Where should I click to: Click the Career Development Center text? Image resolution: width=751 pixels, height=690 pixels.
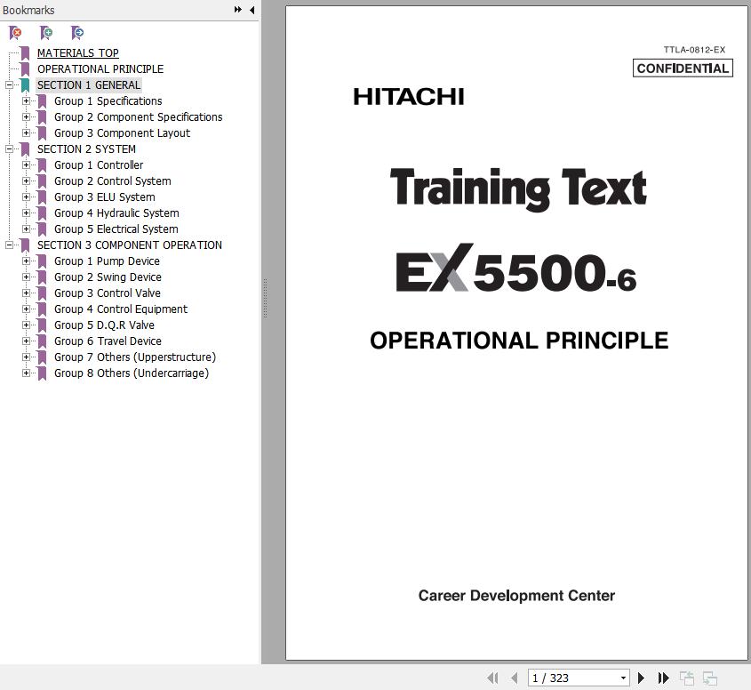pyautogui.click(x=516, y=596)
